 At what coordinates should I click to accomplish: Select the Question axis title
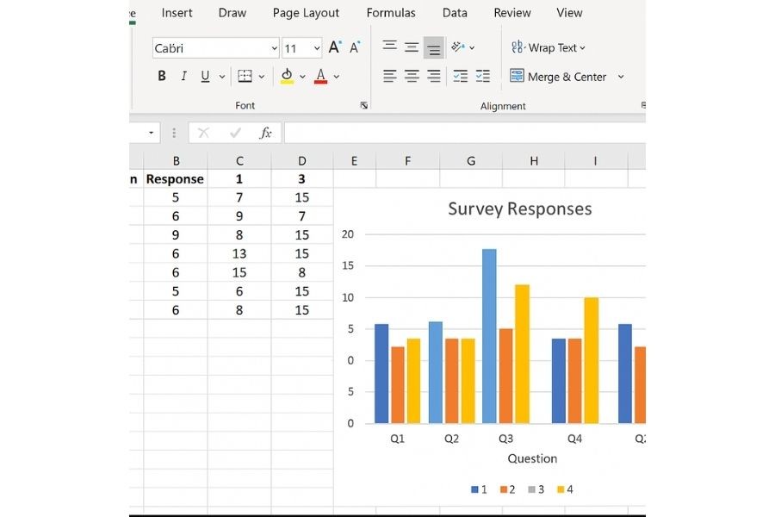pyautogui.click(x=532, y=458)
